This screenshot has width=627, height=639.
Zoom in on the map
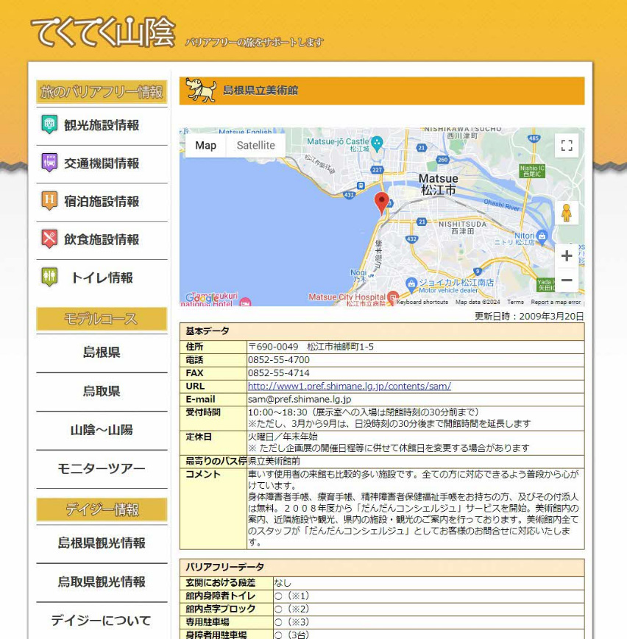(x=567, y=256)
